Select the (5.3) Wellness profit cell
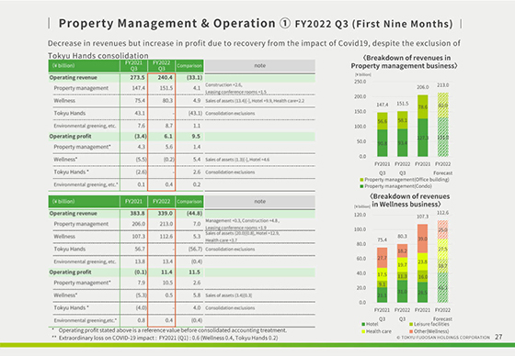515x356 pixels. pyautogui.click(x=141, y=295)
